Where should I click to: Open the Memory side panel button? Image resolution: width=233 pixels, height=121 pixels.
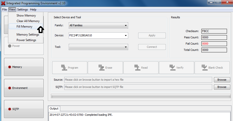pyautogui.click(x=24, y=67)
